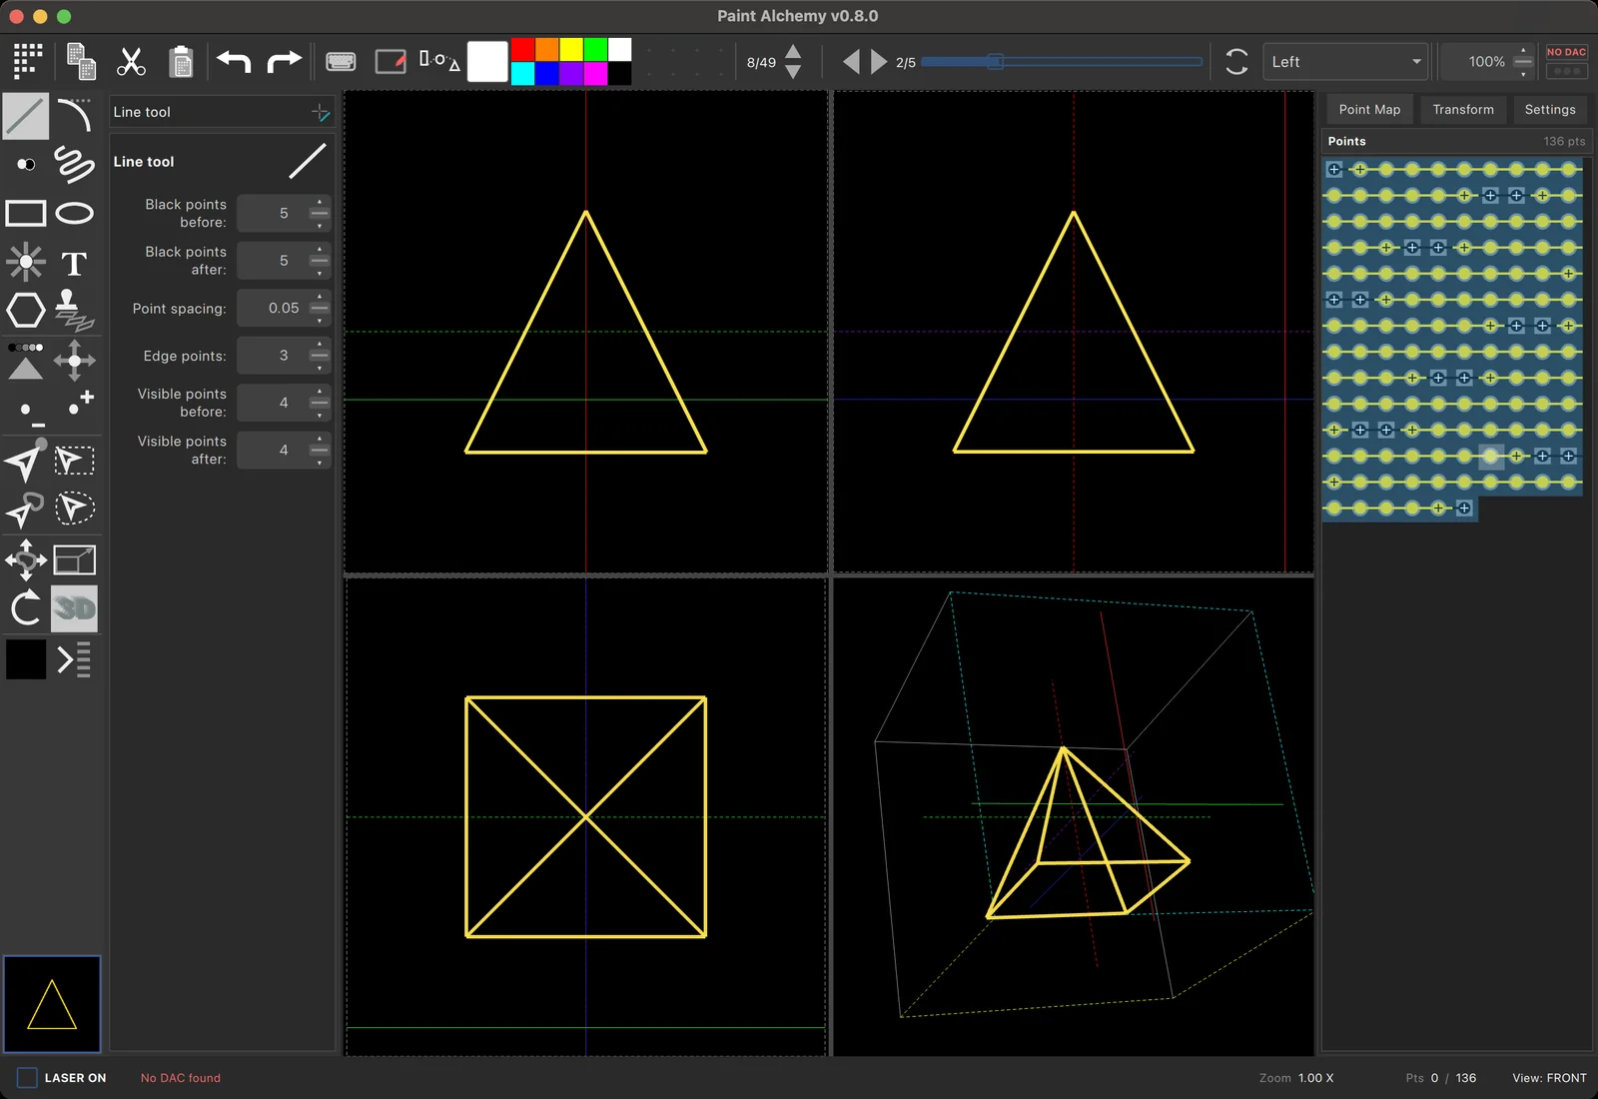Go to previous frame arrow
The height and width of the screenshot is (1099, 1598).
pos(851,62)
